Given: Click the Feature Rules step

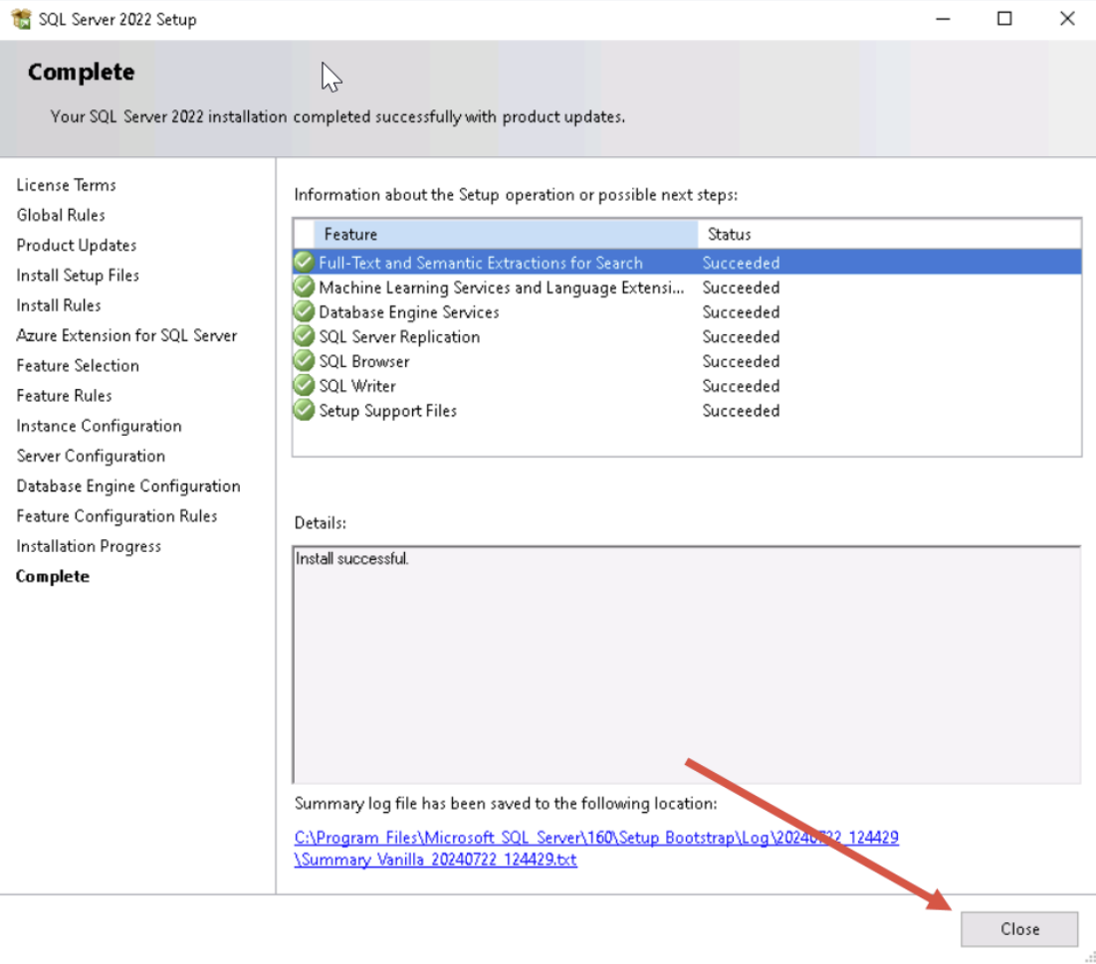Looking at the screenshot, I should pyautogui.click(x=65, y=395).
